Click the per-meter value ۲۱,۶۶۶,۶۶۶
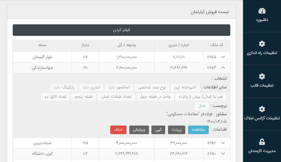 179,68
